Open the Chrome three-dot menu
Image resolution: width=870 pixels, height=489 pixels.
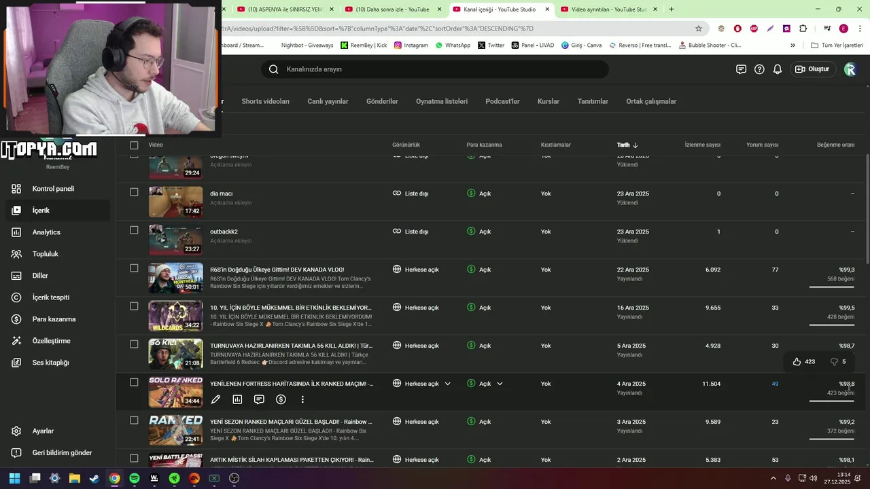click(x=860, y=29)
